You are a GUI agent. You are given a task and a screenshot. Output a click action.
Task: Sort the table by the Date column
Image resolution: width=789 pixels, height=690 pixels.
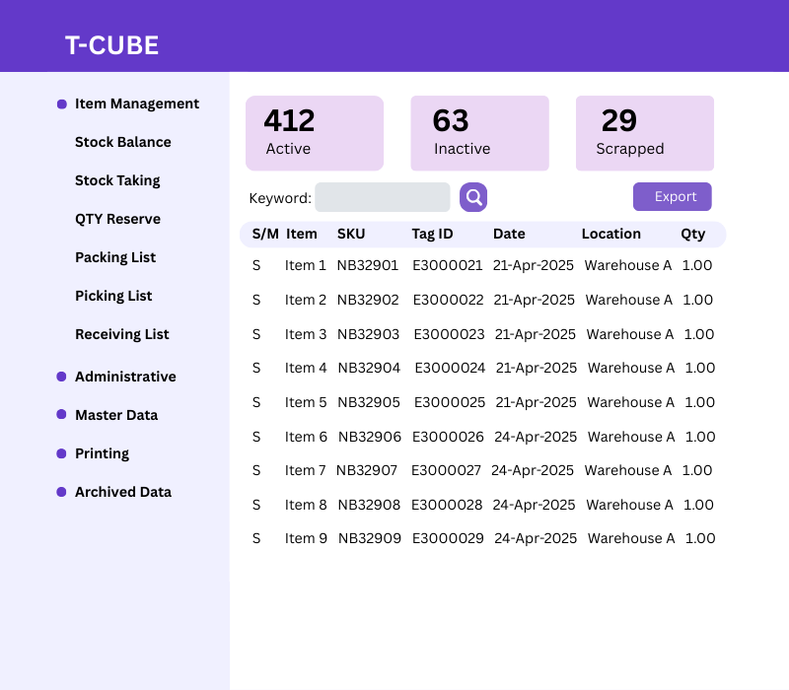(x=509, y=234)
